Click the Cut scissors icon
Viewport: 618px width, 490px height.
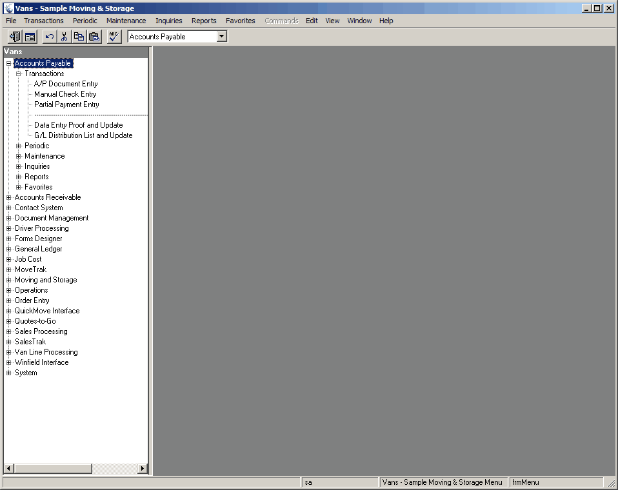pyautogui.click(x=64, y=37)
